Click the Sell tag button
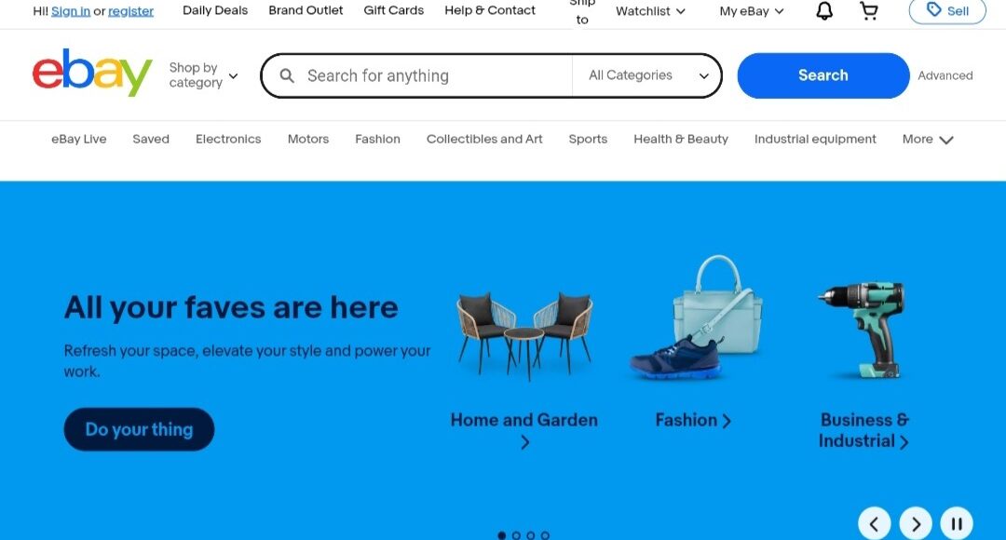1006x540 pixels. coord(947,11)
